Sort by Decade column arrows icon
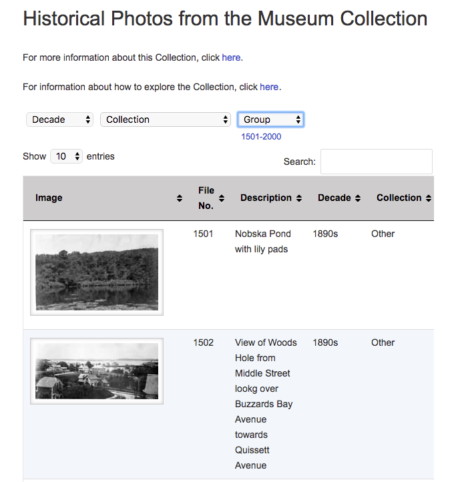Screen dimensions: 456x482 point(358,198)
